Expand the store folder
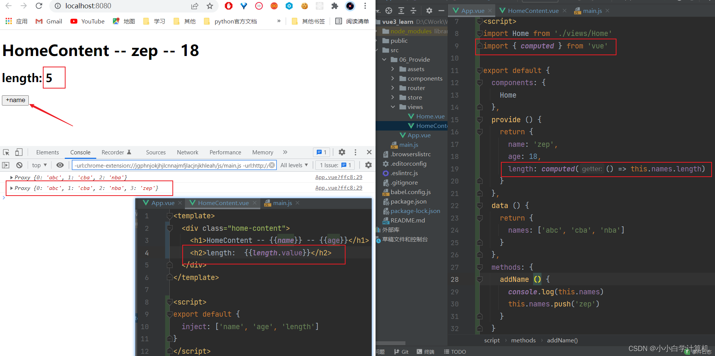This screenshot has height=356, width=715. [x=393, y=97]
